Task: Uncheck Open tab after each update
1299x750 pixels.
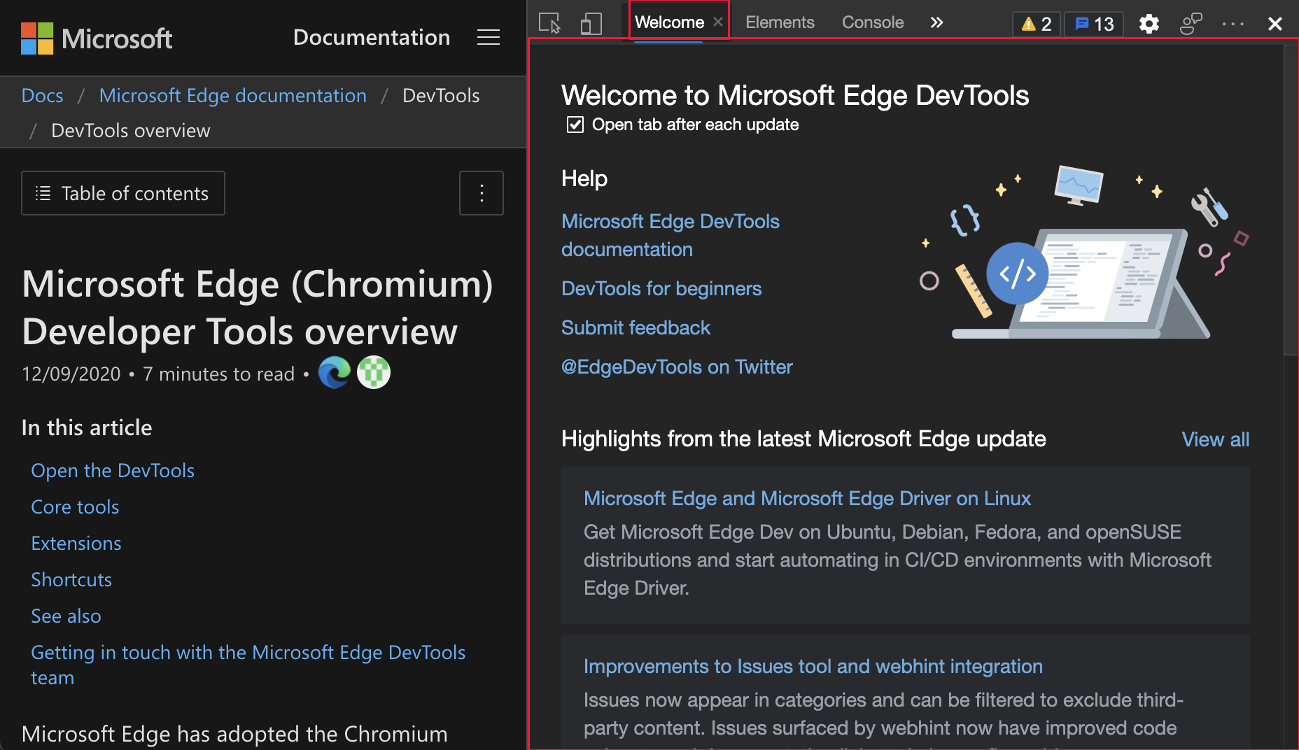Action: [574, 125]
